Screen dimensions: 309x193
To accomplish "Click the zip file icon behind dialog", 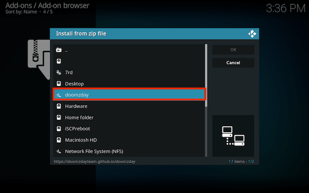I will coord(39,59).
